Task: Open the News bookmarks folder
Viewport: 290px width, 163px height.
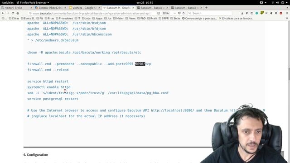Action: (130, 19)
